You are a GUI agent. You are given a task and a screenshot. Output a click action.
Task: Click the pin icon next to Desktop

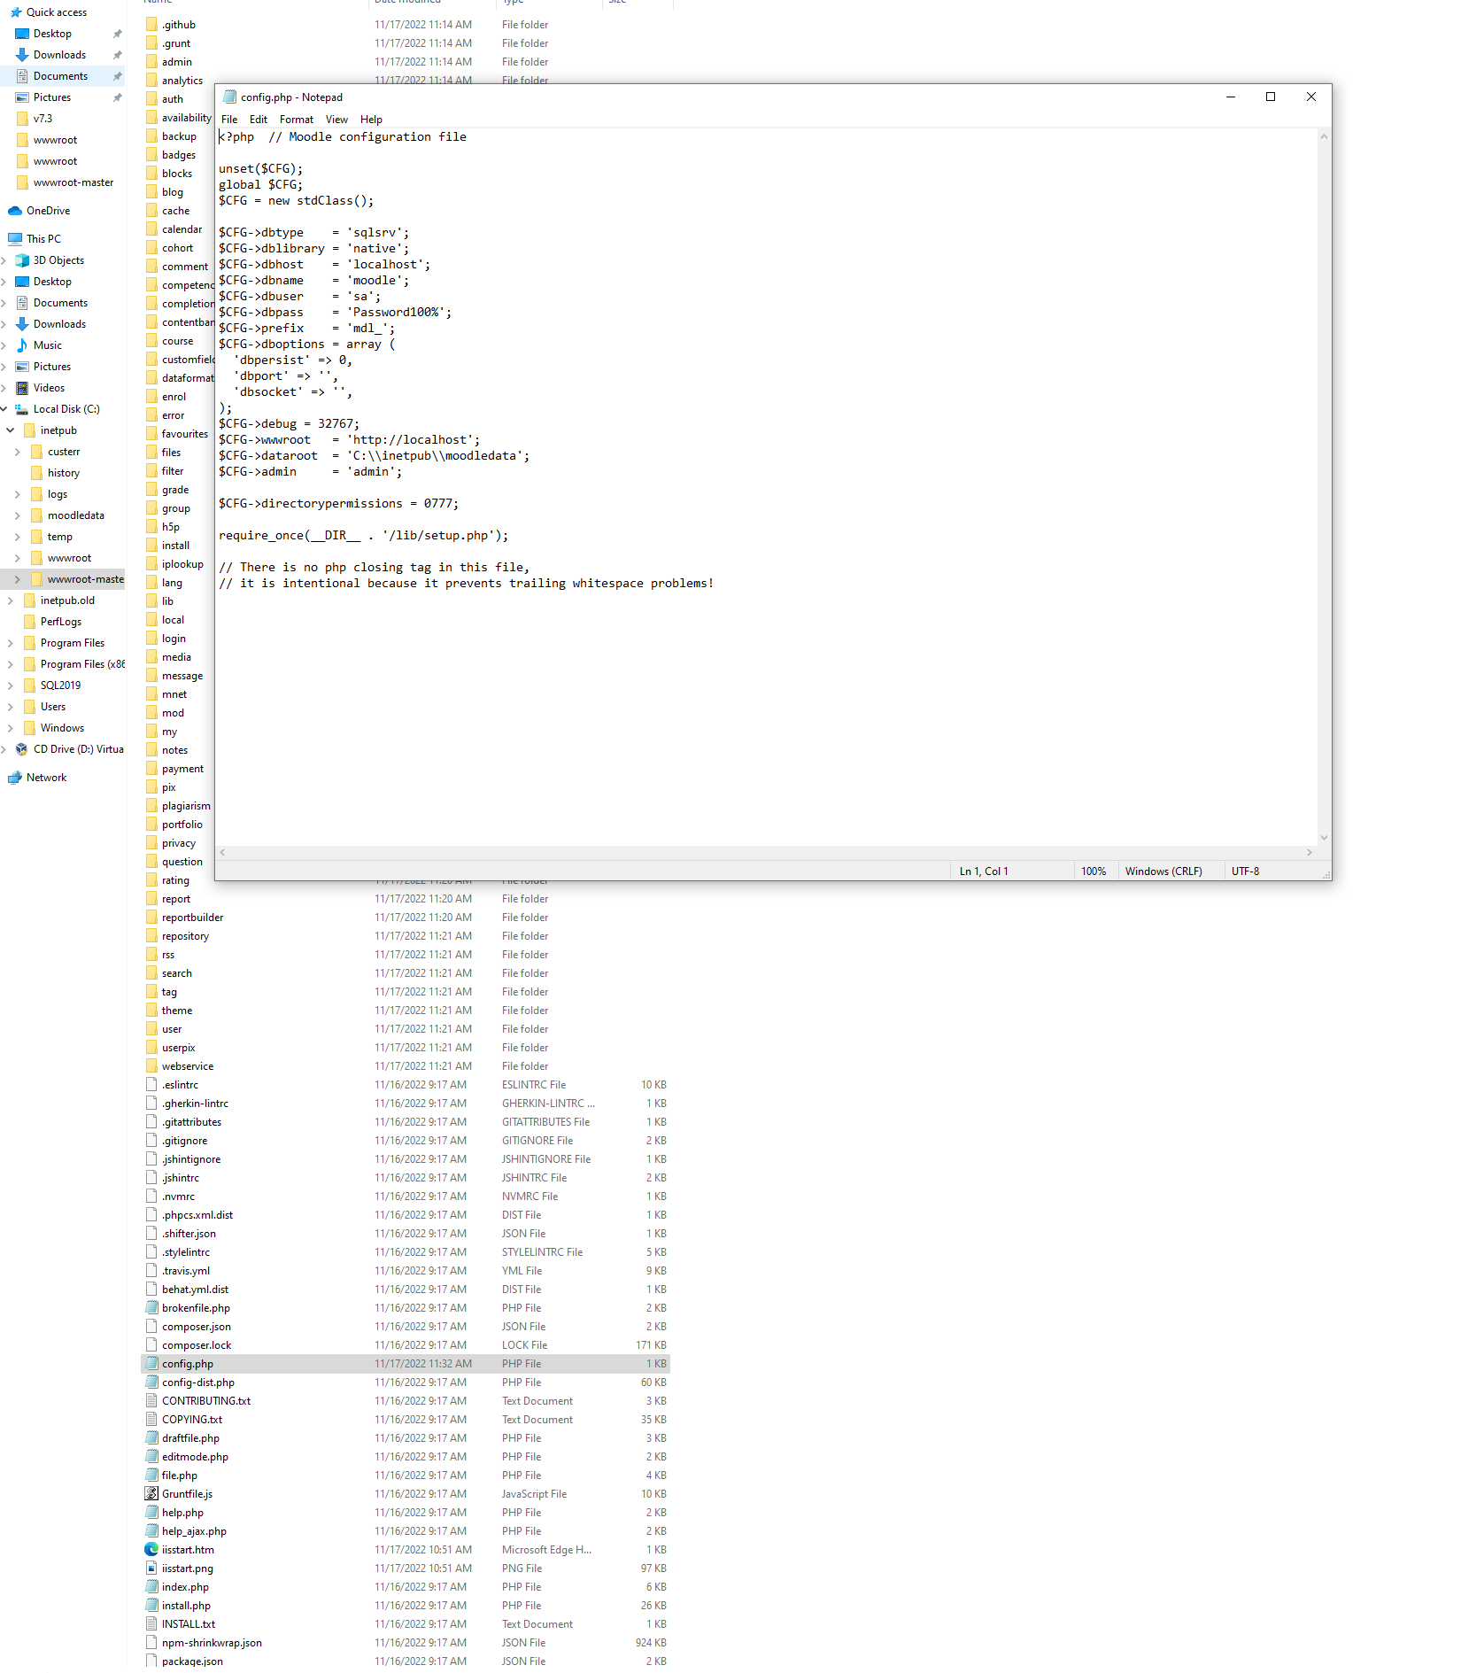[x=117, y=34]
